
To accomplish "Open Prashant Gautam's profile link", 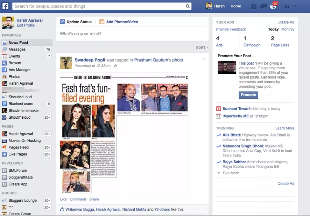I will coord(151,60).
